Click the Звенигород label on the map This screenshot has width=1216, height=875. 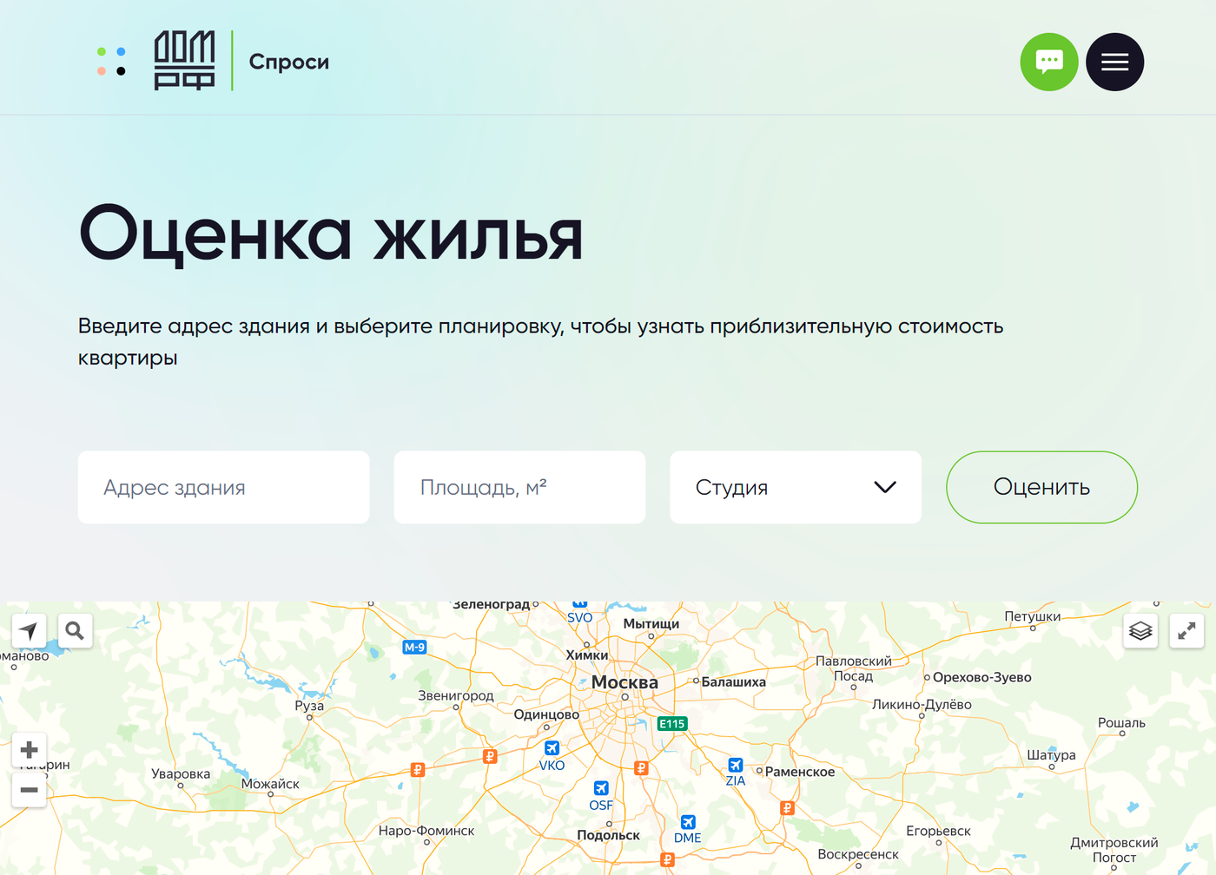pyautogui.click(x=456, y=695)
